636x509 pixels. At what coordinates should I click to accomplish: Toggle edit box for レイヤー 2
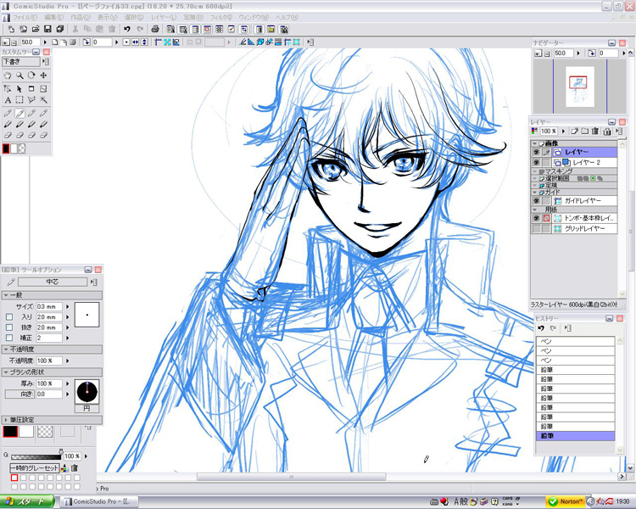546,162
